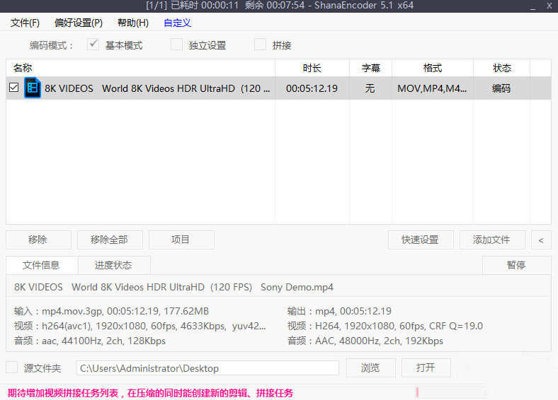Select the 8K VIDEOS World 8K file row name
This screenshot has height=400, width=558.
[157, 88]
